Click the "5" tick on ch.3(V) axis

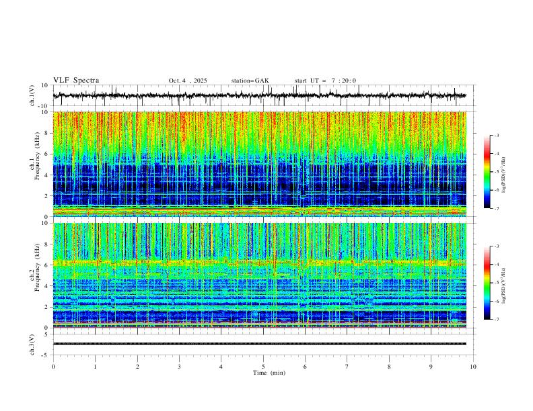[46, 334]
